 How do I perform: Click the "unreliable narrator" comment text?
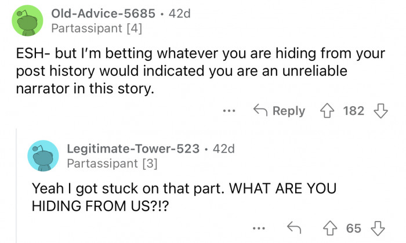pyautogui.click(x=197, y=71)
